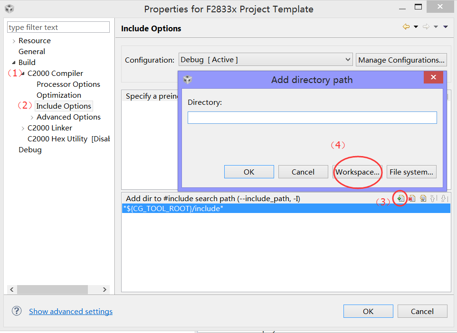Click the Workspace... button

tap(357, 172)
